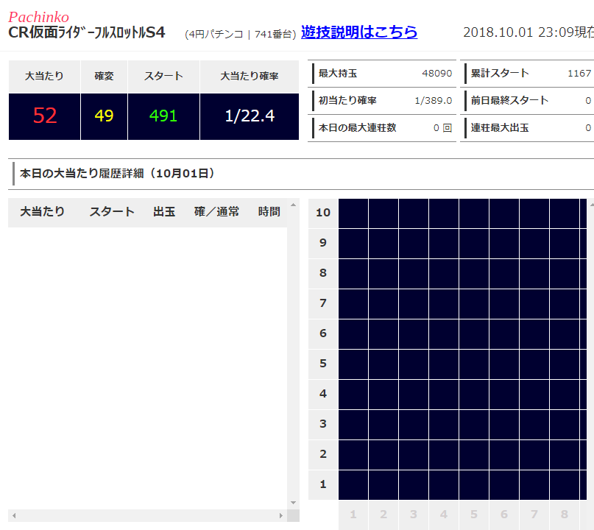
Task: Click the 確変 header in summary panel
Action: click(104, 76)
